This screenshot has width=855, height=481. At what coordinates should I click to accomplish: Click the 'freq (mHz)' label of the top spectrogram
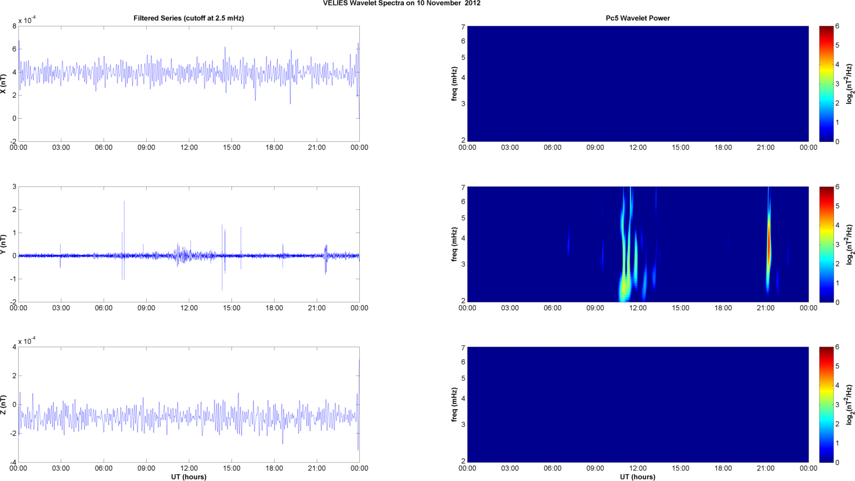[x=454, y=84]
